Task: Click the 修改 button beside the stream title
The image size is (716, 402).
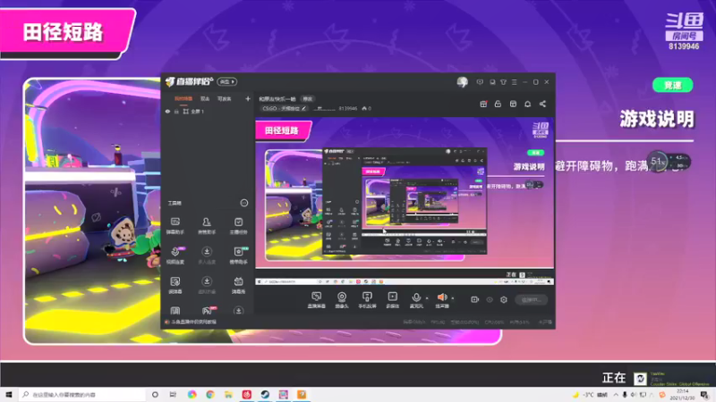Action: [308, 99]
